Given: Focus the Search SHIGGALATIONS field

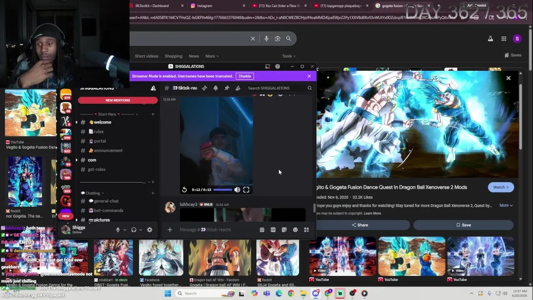Looking at the screenshot, I should [279, 88].
